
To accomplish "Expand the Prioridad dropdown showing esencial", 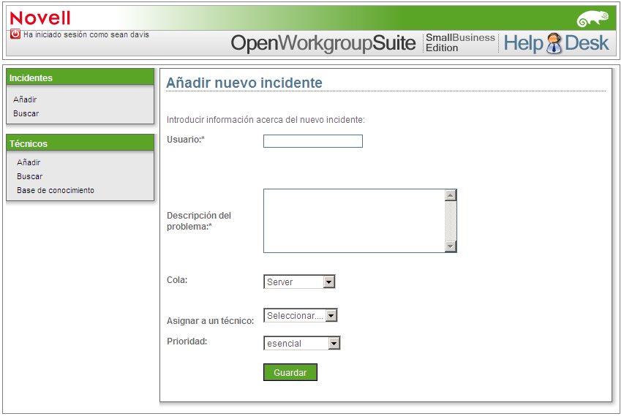I will point(301,343).
